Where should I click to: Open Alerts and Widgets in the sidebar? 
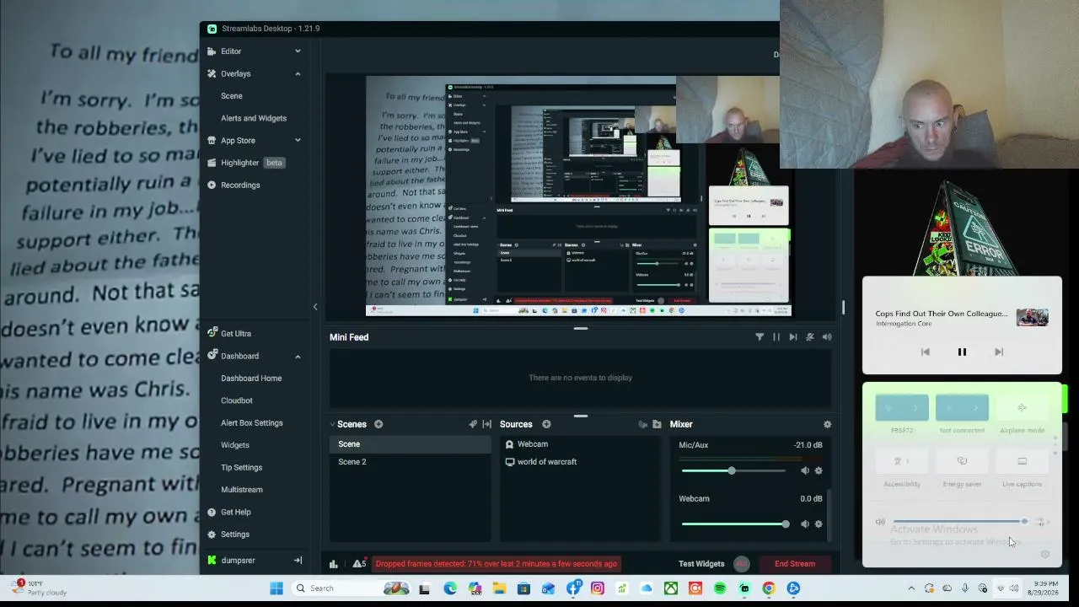coord(254,118)
